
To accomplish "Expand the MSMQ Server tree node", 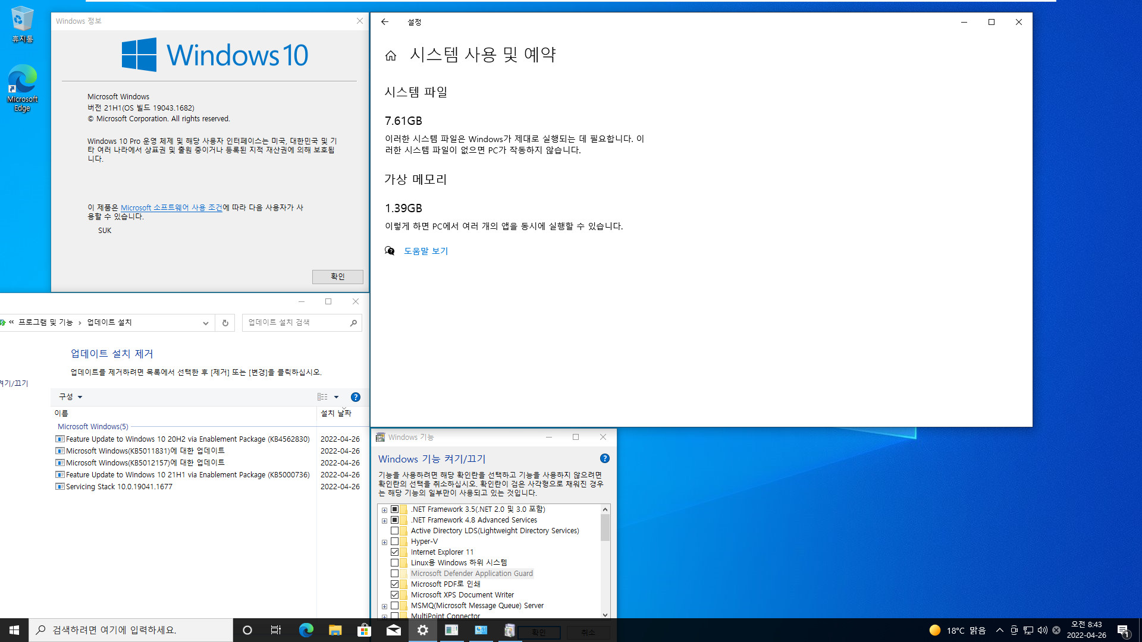I will tap(384, 606).
